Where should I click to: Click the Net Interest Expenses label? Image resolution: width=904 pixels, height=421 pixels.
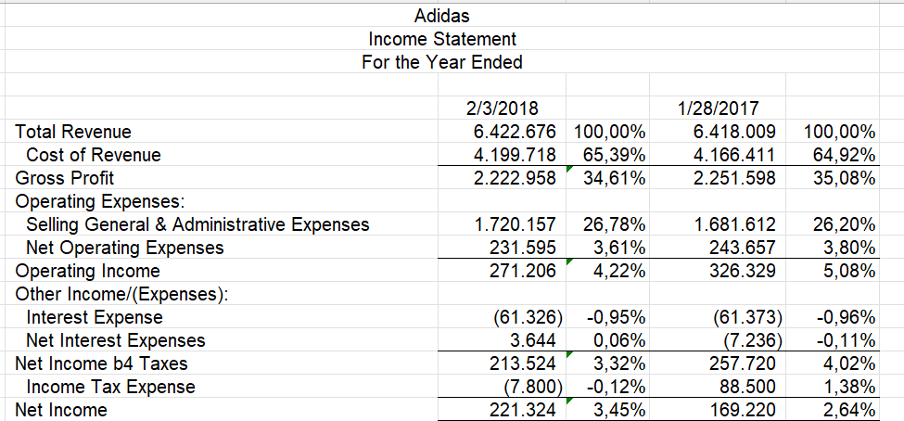click(116, 340)
